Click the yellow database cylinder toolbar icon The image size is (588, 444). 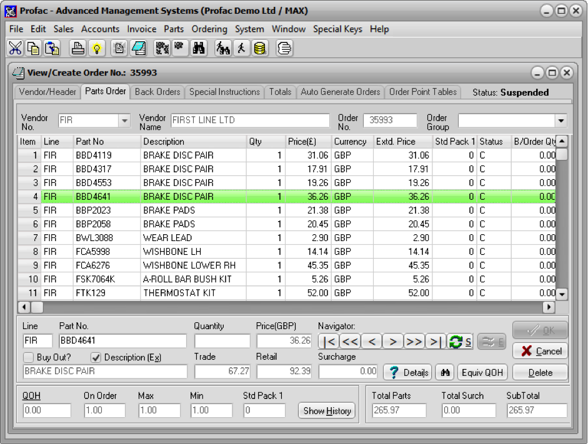point(260,48)
